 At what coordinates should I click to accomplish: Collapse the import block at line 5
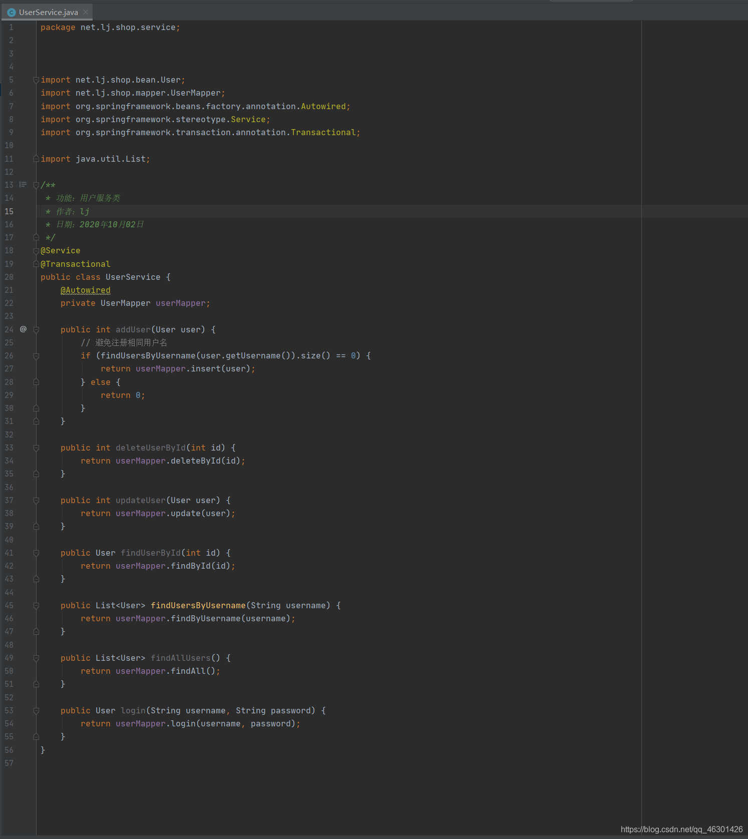pos(36,80)
